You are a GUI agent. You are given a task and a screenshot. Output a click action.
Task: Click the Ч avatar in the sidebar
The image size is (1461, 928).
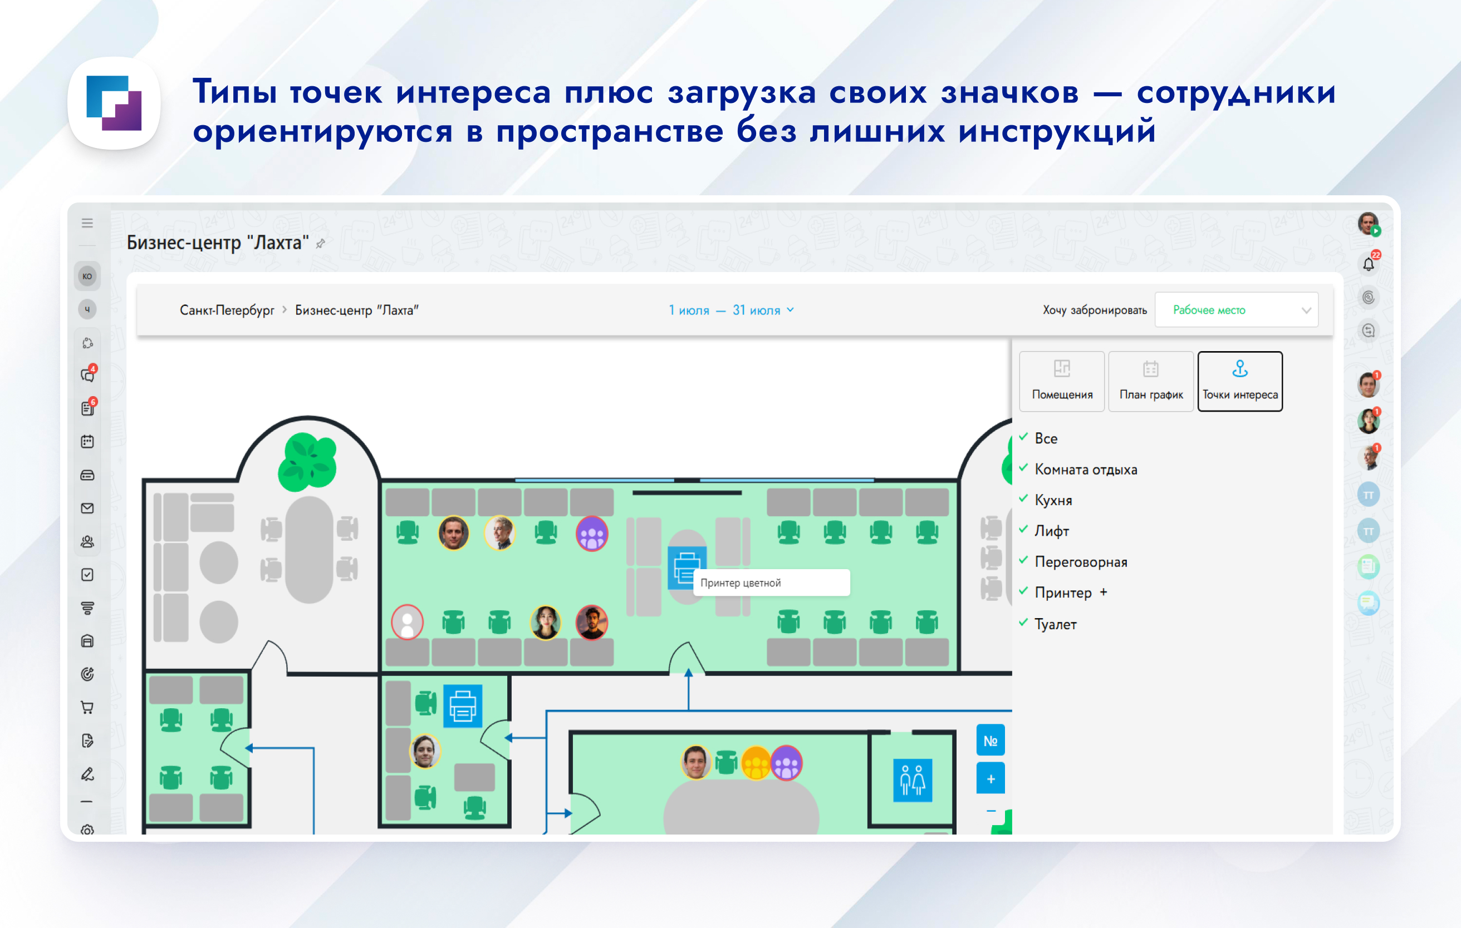tap(87, 309)
